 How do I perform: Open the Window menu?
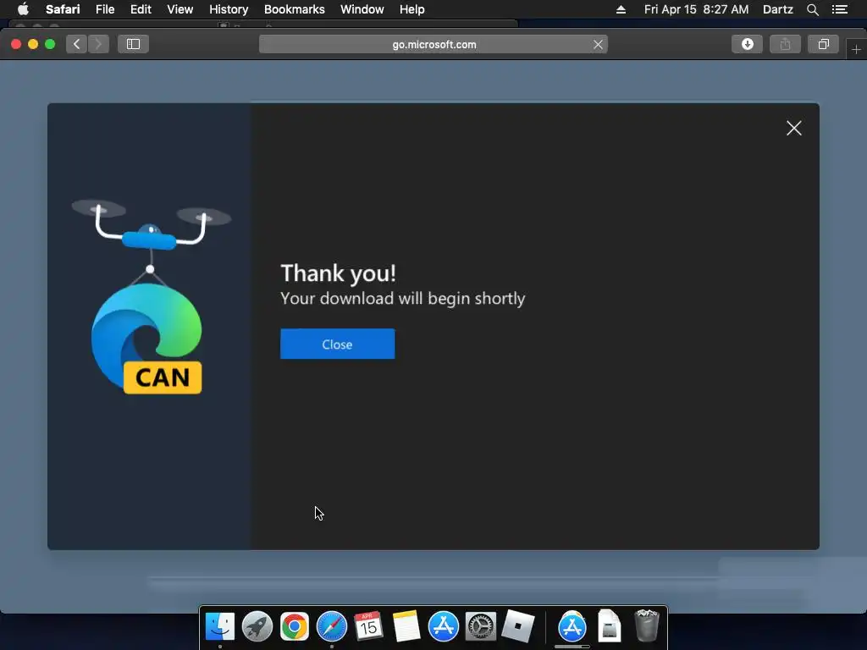point(362,9)
